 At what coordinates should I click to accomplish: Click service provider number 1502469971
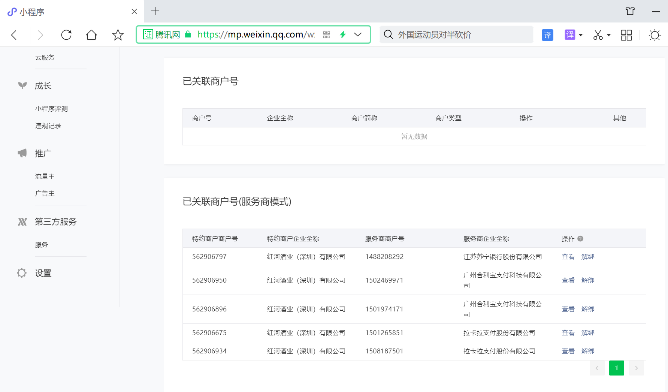coord(384,280)
